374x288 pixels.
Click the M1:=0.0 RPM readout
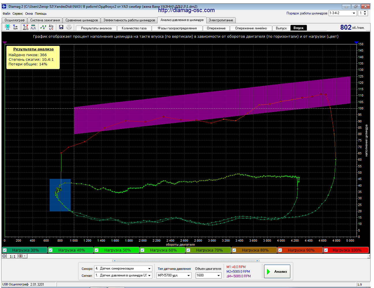[236, 267]
